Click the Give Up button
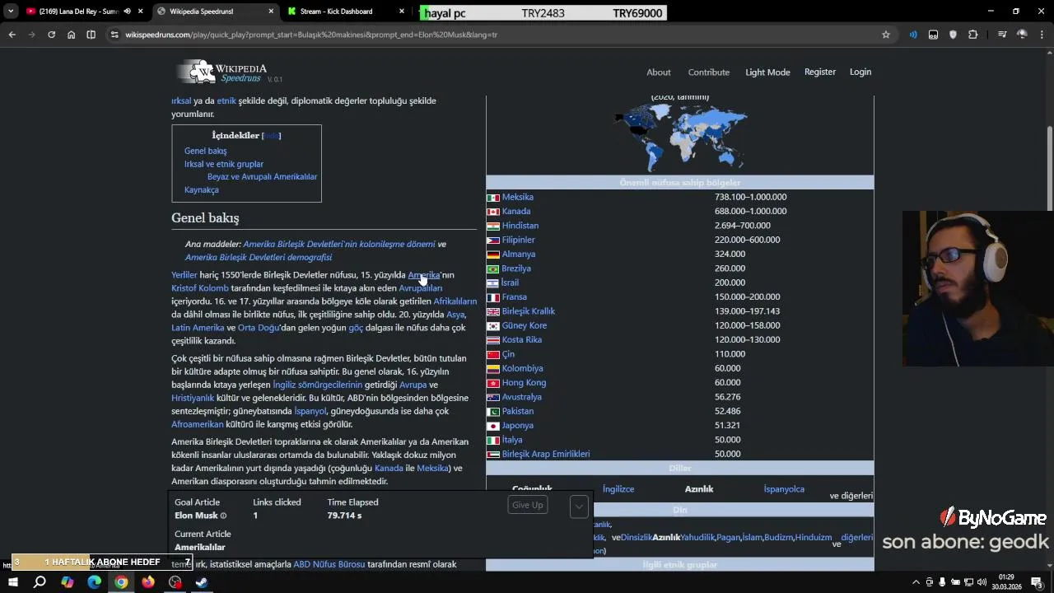 528,505
